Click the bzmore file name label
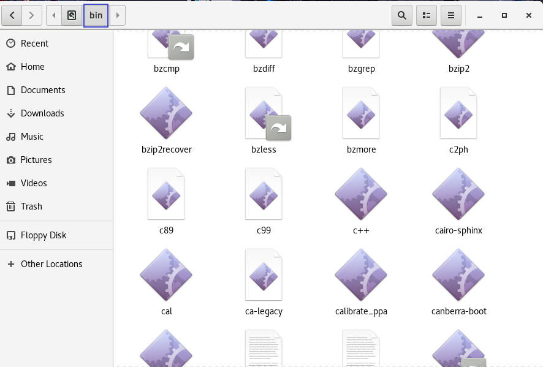Viewport: 543px width, 367px height. (x=361, y=149)
